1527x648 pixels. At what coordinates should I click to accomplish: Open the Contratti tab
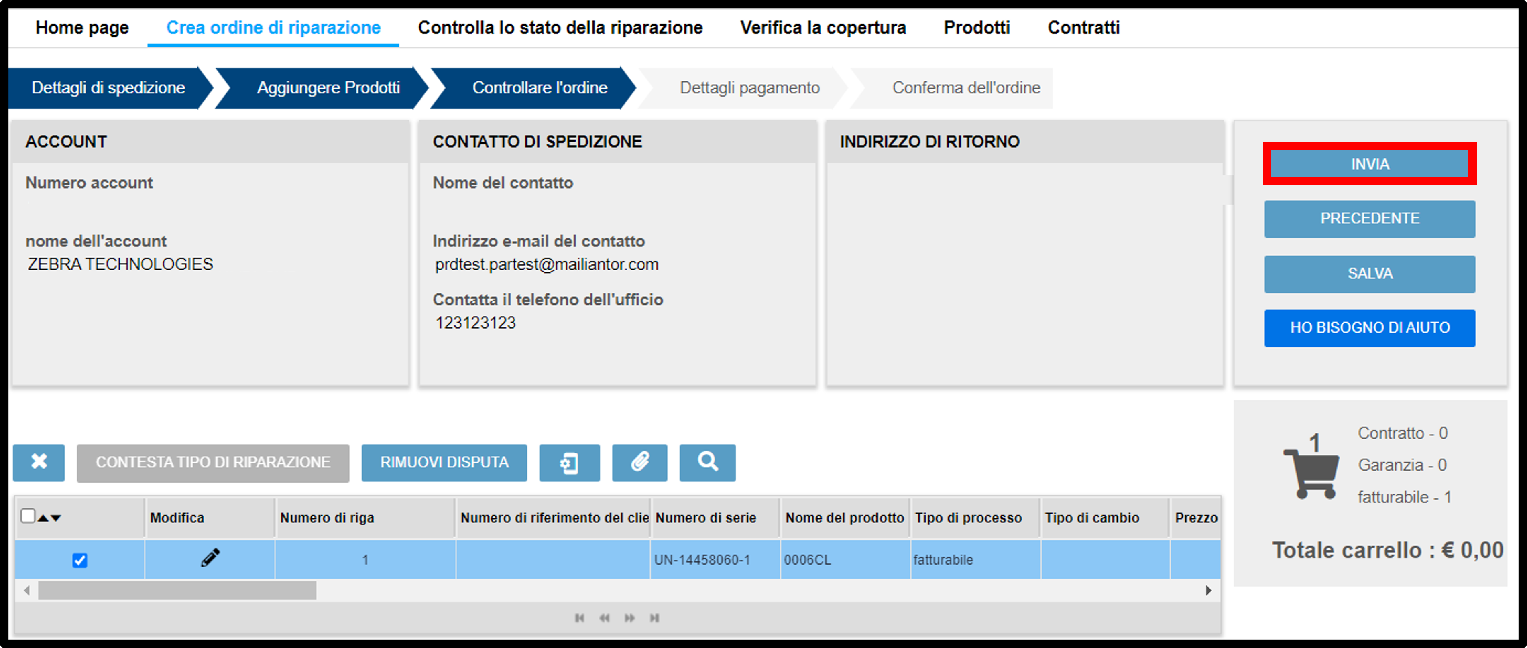[1083, 28]
